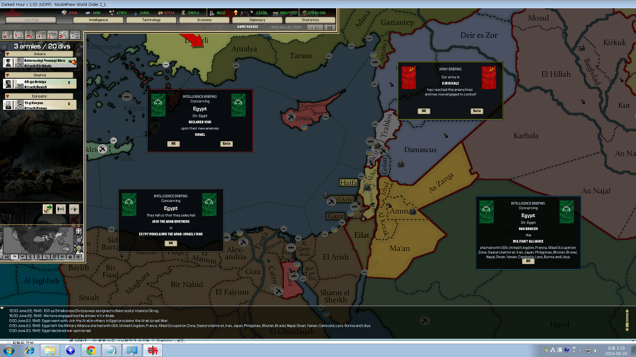
Task: Click the anchor naval units toolbar icon
Action: (x=52, y=35)
